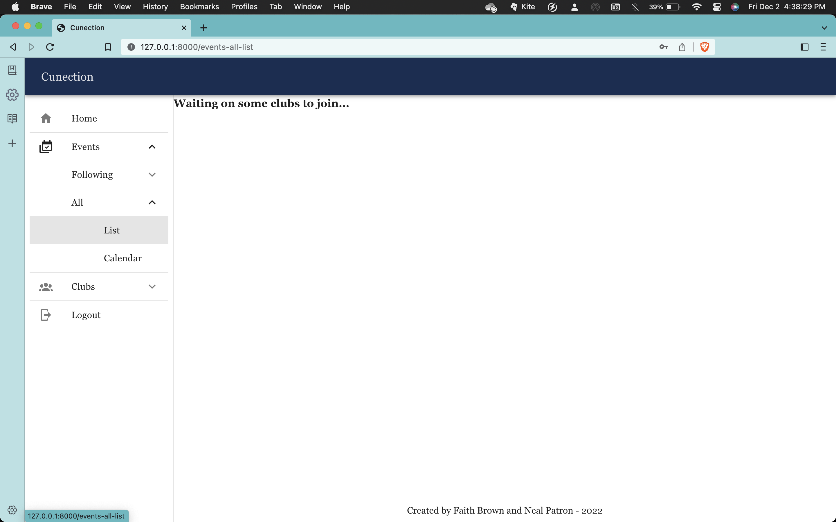Click the Cunection header title

(67, 77)
